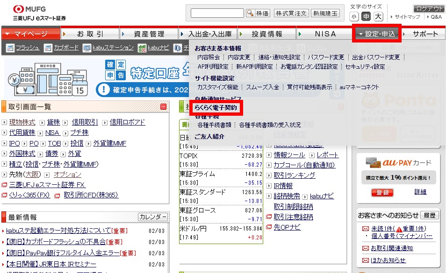
Task: Click the red window icon before 先OPナビ
Action: click(x=269, y=227)
